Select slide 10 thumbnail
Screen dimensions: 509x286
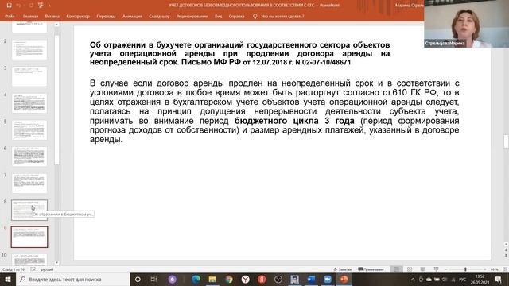click(29, 260)
